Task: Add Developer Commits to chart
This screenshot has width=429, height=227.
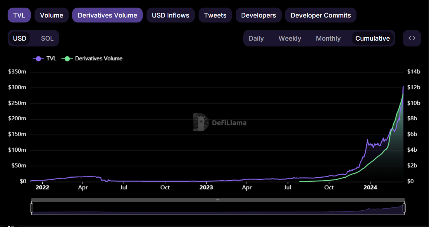Action: [321, 15]
